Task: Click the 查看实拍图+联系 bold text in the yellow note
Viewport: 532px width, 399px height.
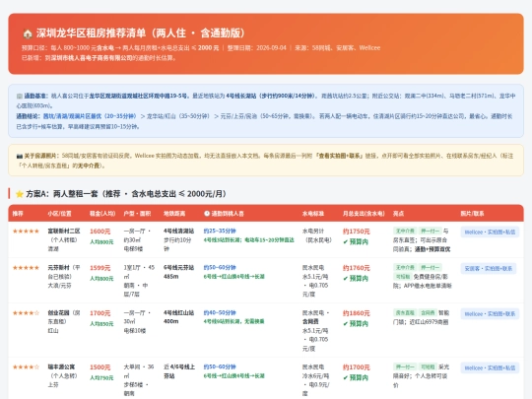Action: (340, 156)
